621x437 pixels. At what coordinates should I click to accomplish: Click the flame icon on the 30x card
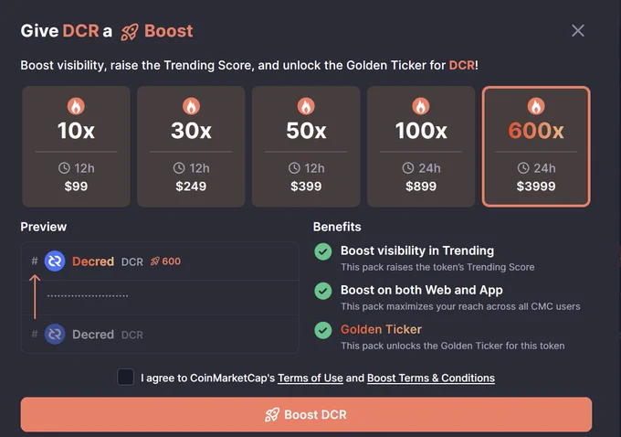[x=191, y=106]
